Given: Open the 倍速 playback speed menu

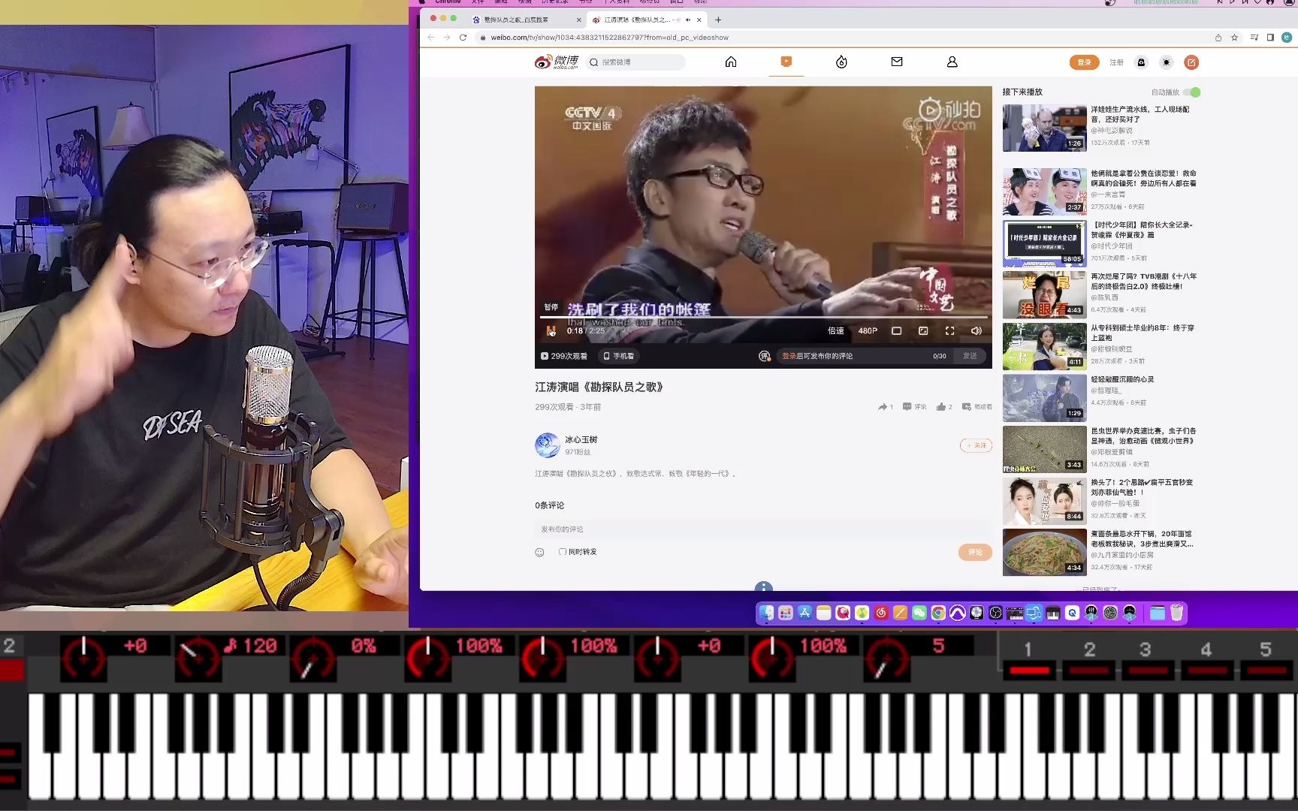Looking at the screenshot, I should pyautogui.click(x=835, y=330).
